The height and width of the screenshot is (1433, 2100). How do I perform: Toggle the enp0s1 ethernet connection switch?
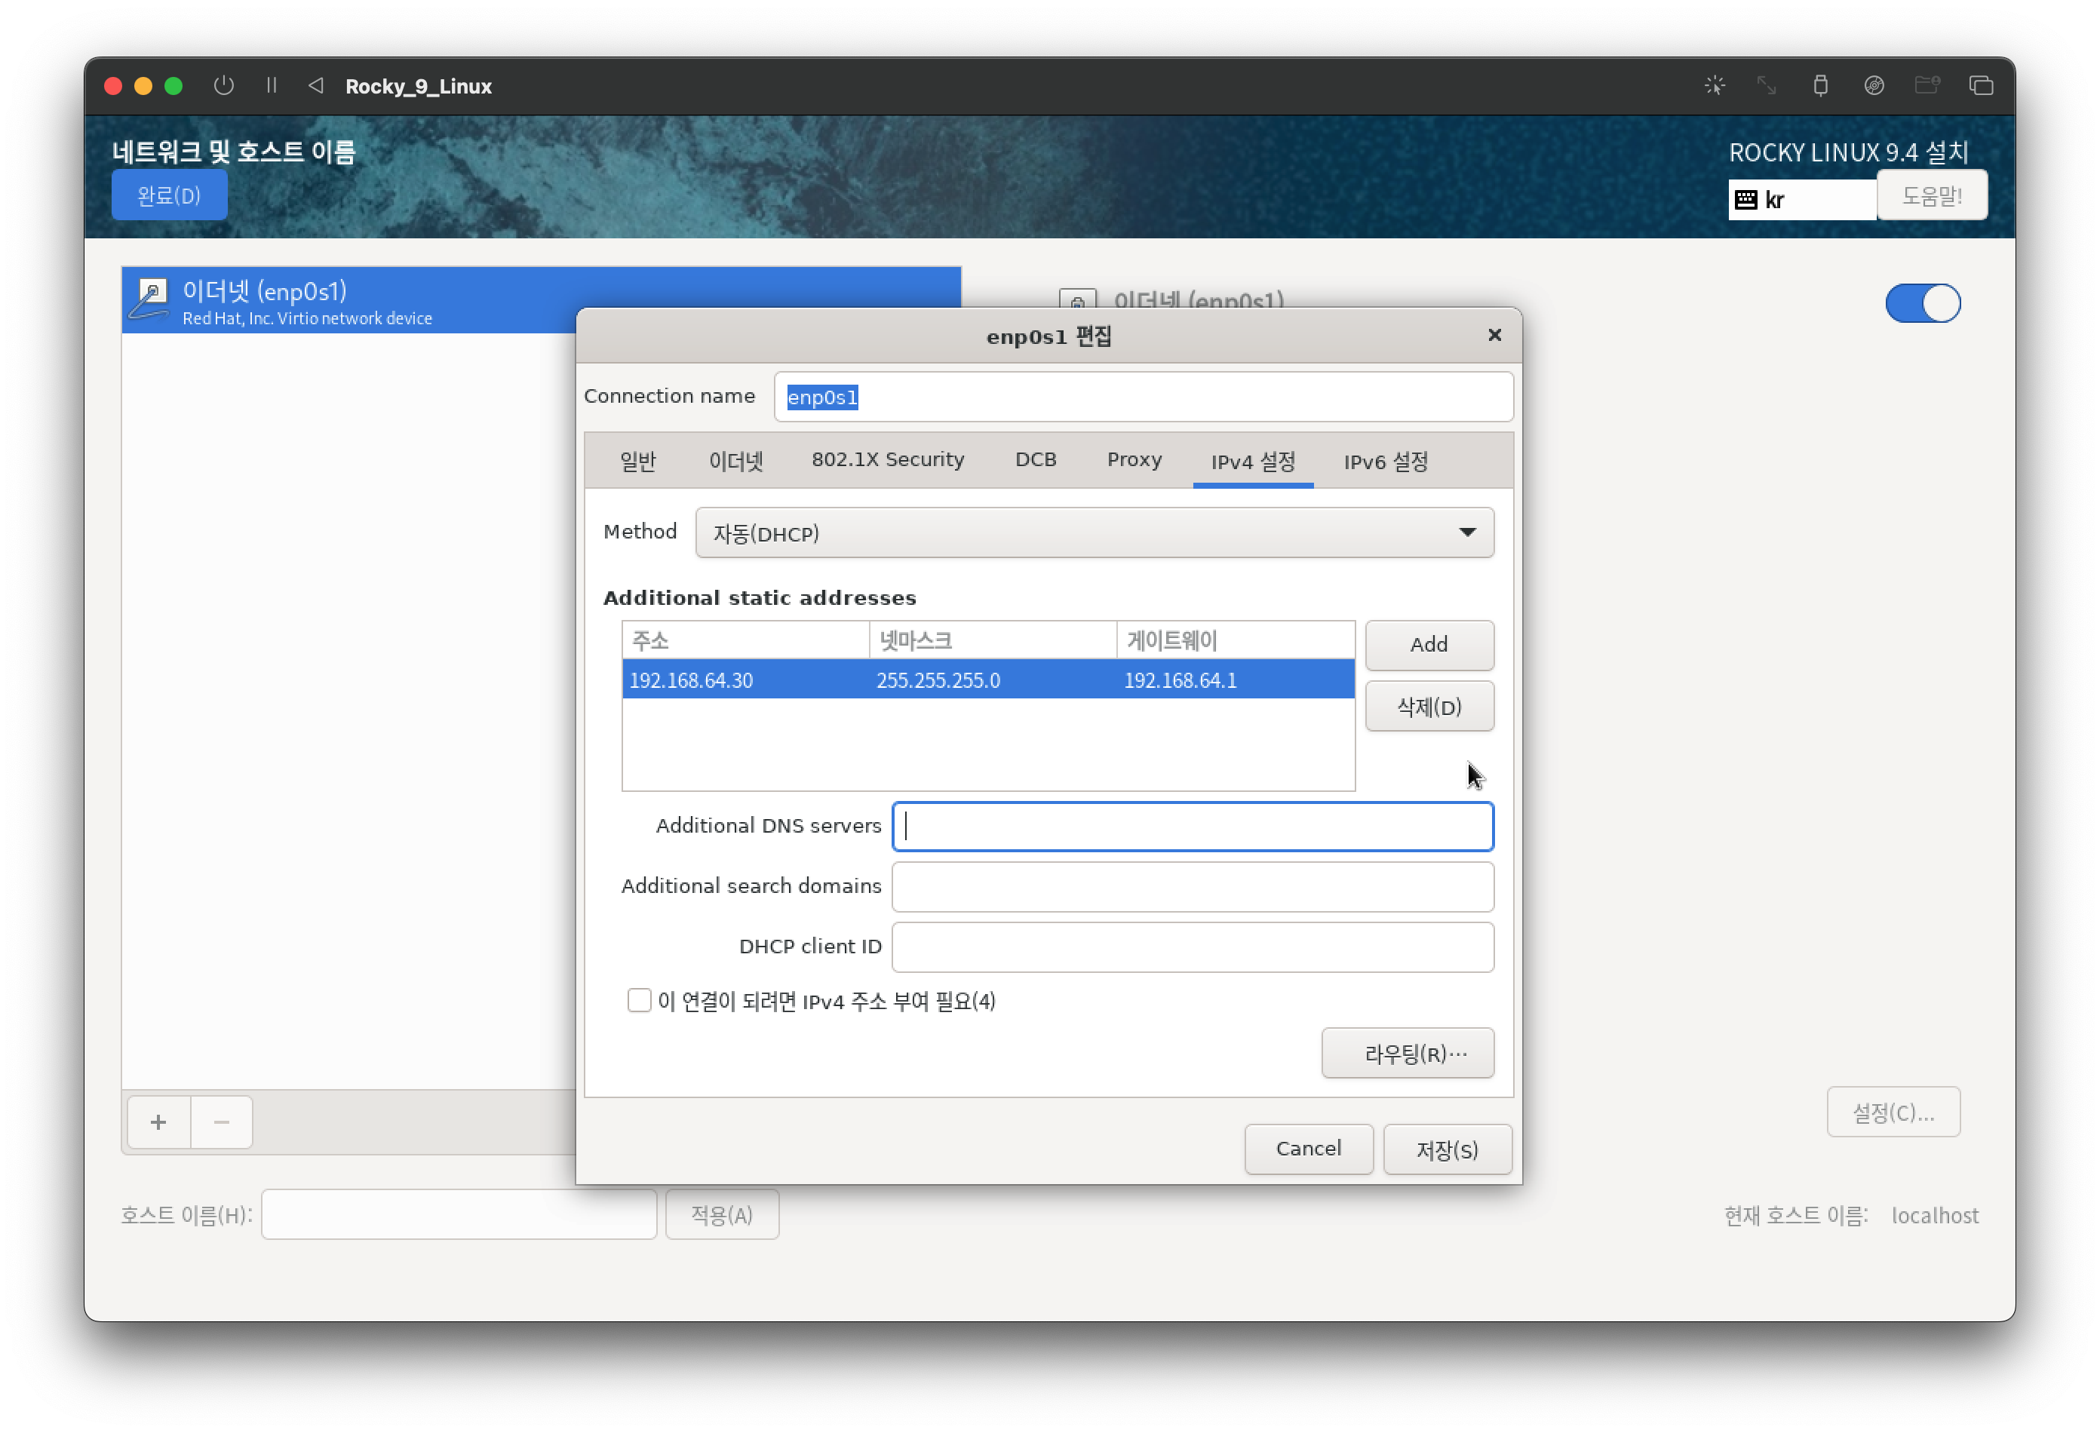click(1922, 302)
